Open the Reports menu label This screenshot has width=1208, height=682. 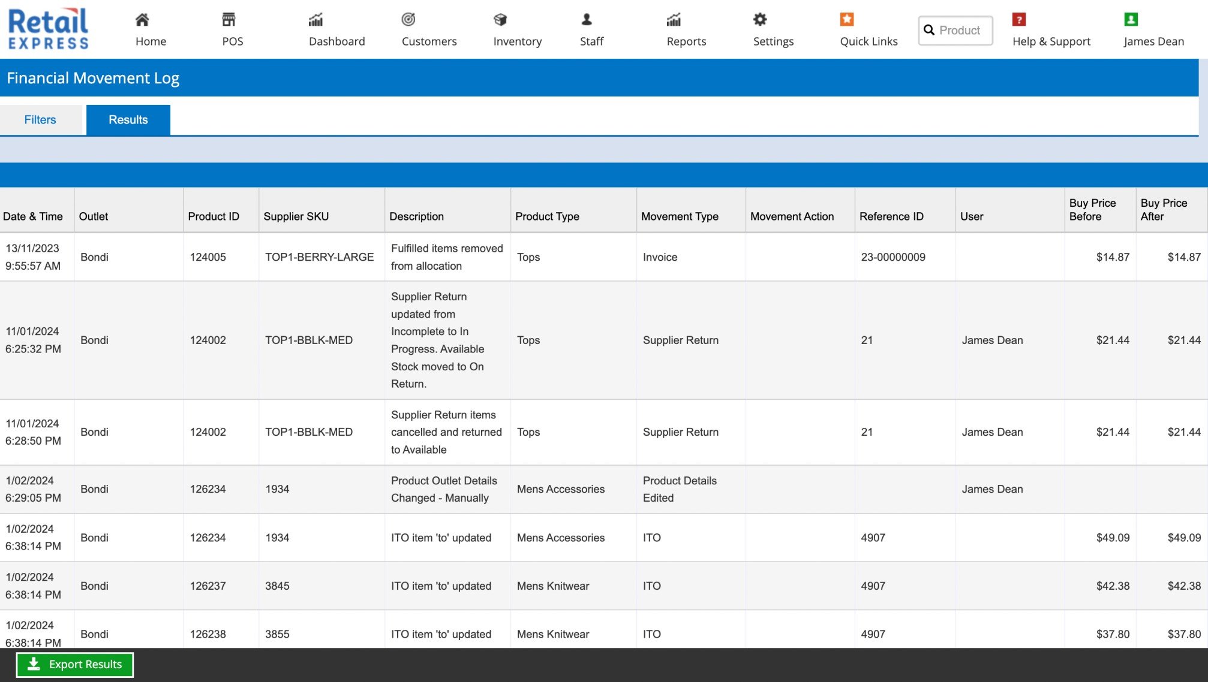(x=686, y=41)
